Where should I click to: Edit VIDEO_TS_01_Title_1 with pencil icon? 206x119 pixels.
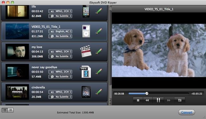click(x=99, y=31)
